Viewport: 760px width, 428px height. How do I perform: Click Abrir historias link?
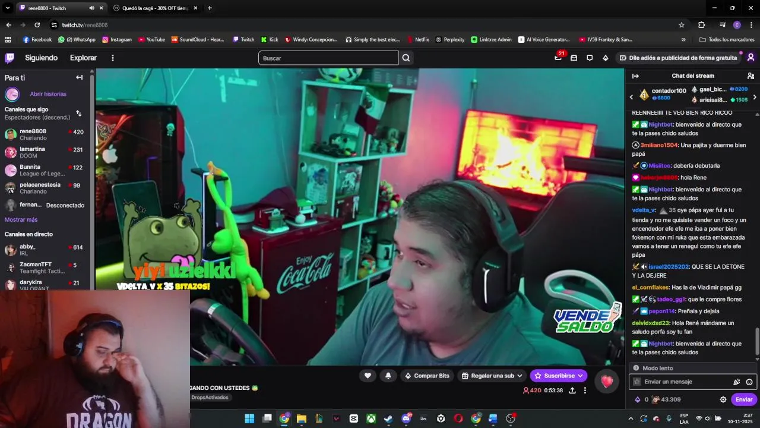point(48,94)
